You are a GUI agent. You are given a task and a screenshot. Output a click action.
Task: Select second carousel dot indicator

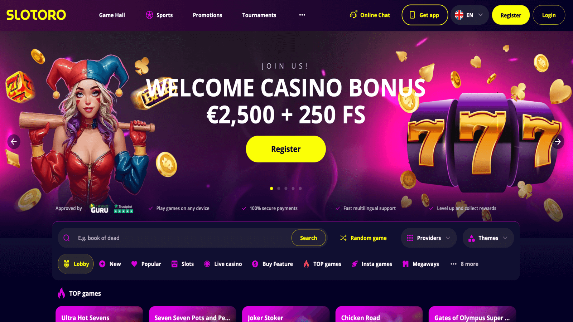(x=279, y=189)
